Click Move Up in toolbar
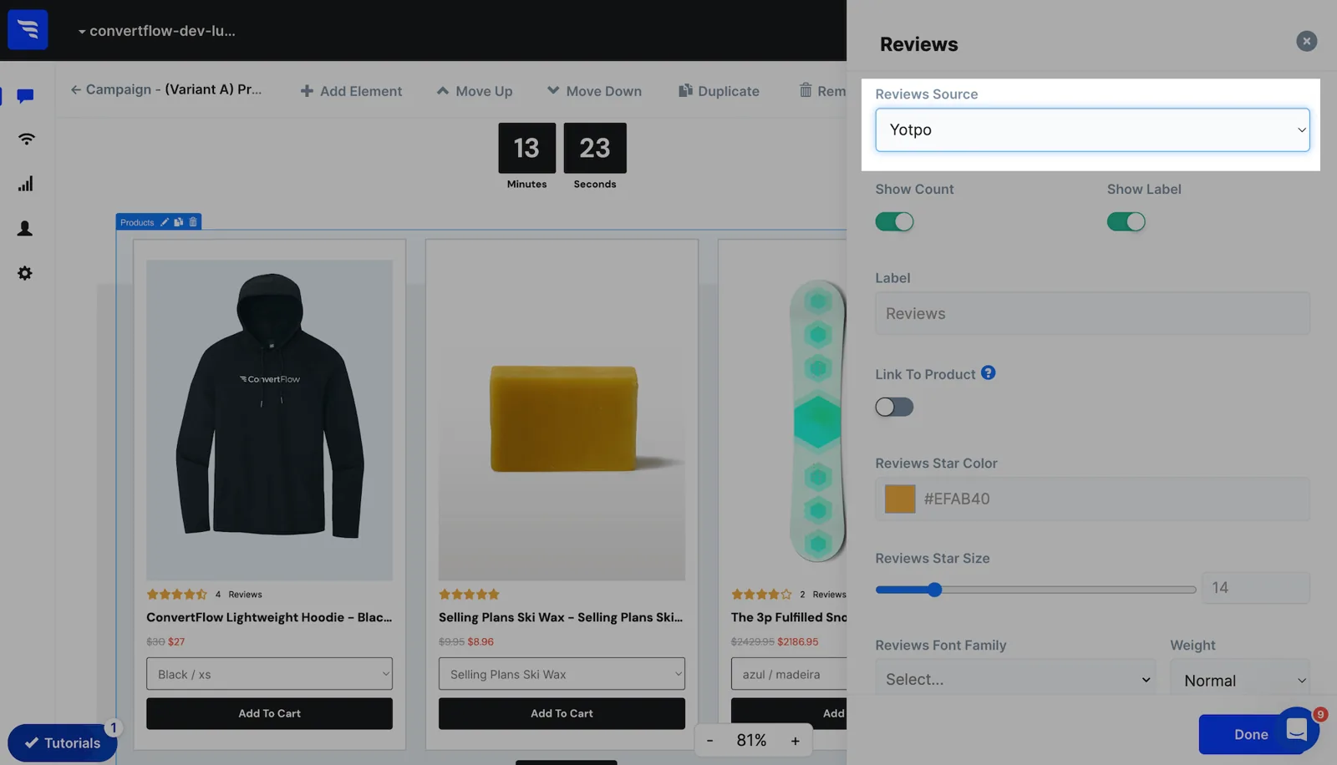Screen dimensions: 1337x765 pos(475,91)
